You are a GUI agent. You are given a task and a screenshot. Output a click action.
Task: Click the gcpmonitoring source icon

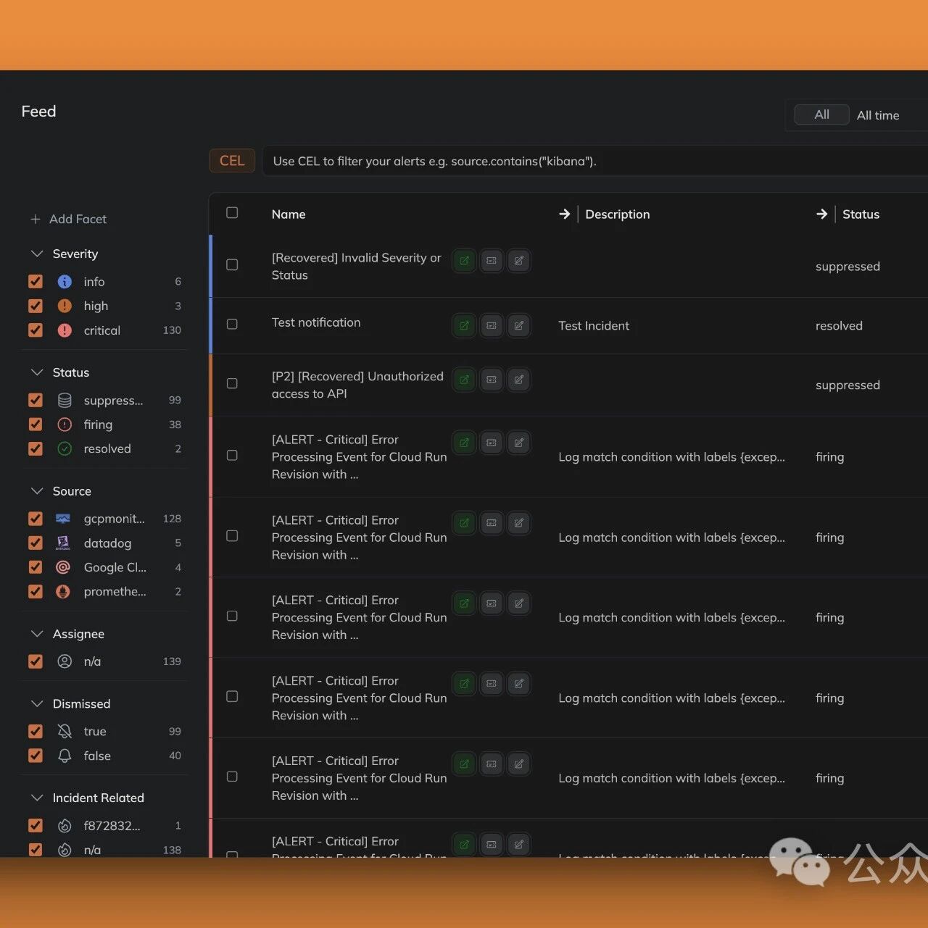coord(63,519)
